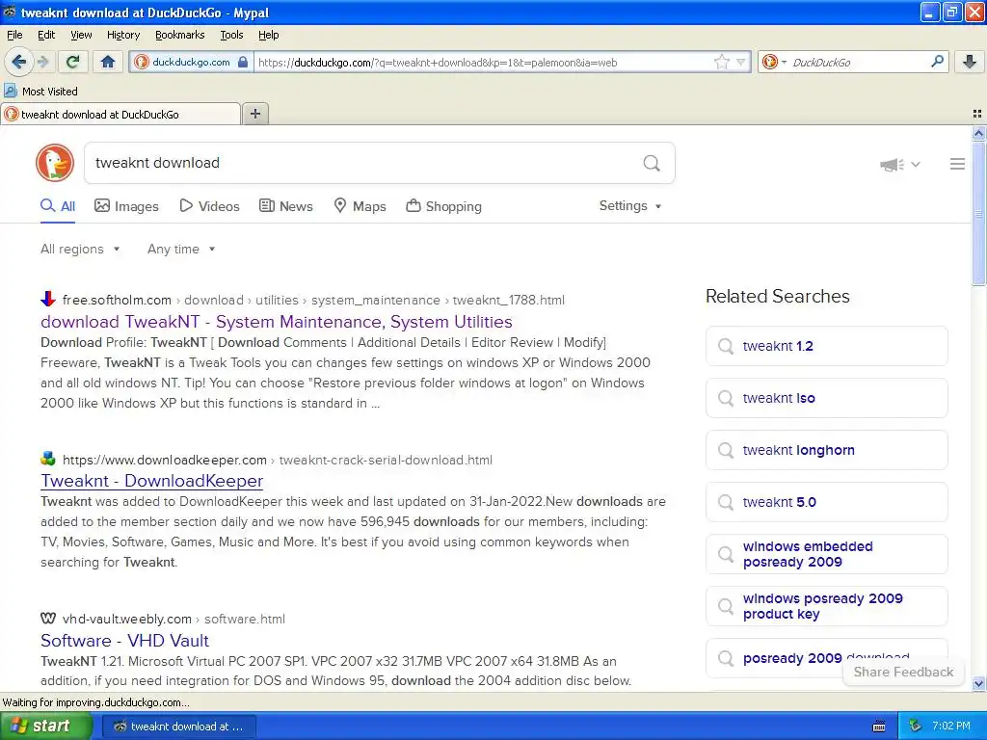Click the taskbar clock showing 7:02 PM
Screen dimensions: 987x740
[951, 727]
